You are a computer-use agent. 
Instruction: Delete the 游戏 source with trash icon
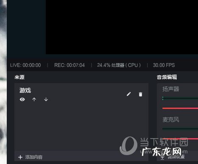pos(140,94)
